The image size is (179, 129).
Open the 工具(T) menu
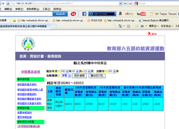point(47,9)
